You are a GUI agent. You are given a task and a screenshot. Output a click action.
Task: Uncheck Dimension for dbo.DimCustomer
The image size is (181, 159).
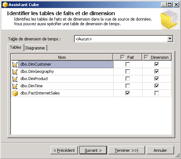157,64
